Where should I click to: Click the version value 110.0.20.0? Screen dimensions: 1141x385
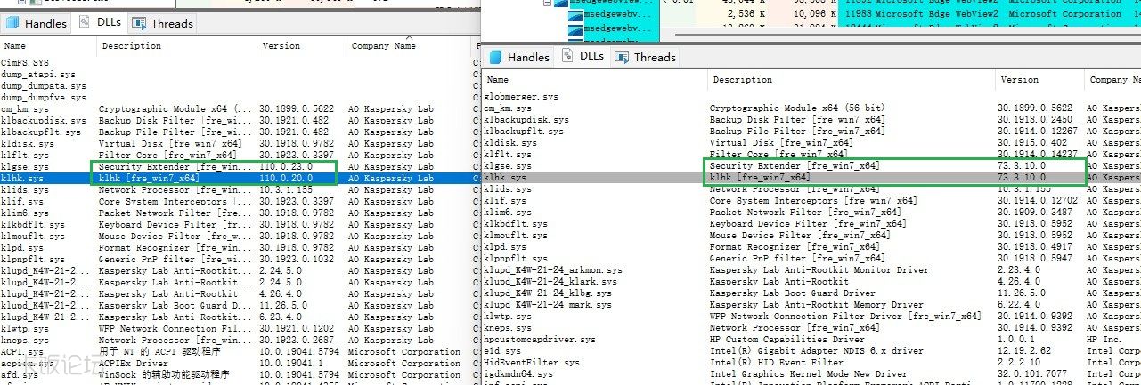point(285,179)
